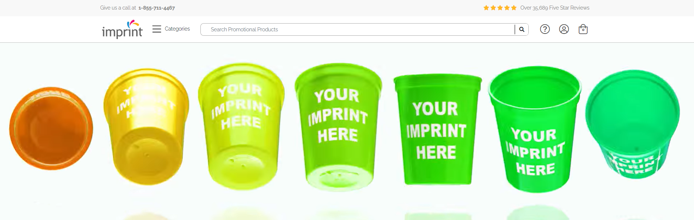The width and height of the screenshot is (694, 220).
Task: Select the orange cup viewed from top
Action: pyautogui.click(x=51, y=128)
